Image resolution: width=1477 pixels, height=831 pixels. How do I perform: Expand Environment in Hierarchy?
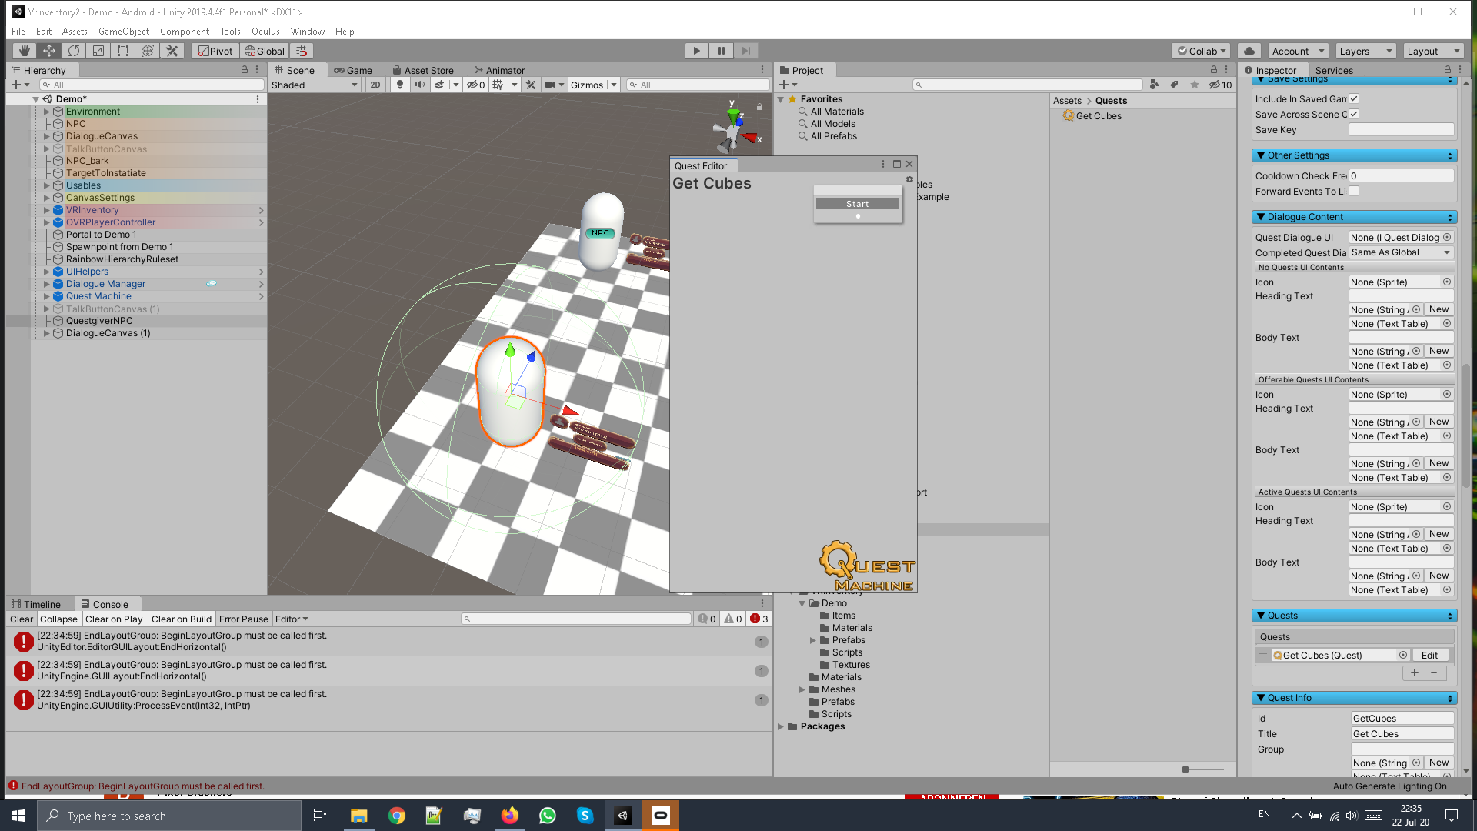coord(46,112)
